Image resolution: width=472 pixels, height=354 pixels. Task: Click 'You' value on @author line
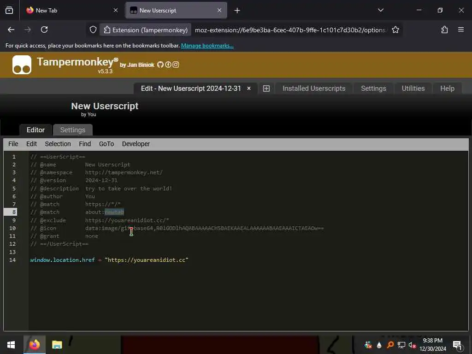pyautogui.click(x=90, y=196)
